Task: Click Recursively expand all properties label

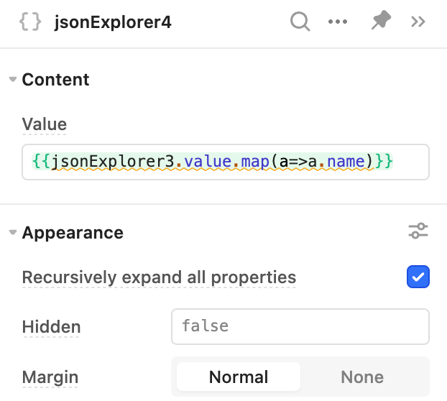Action: click(x=159, y=277)
